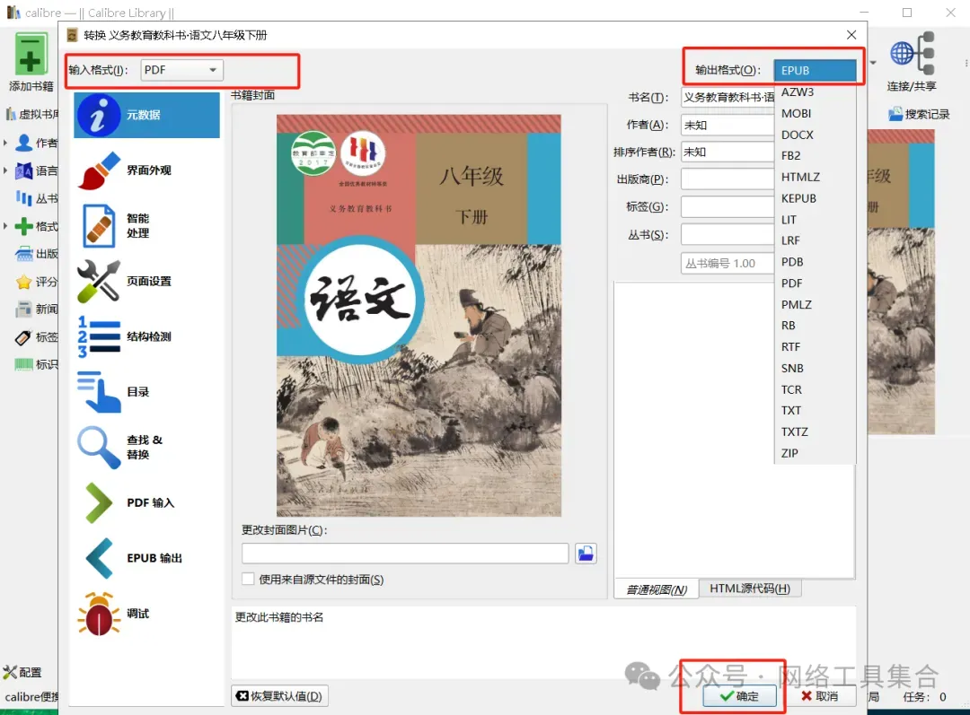This screenshot has width=970, height=715.
Task: Open the 输入格式 PDF dropdown
Action: (181, 70)
